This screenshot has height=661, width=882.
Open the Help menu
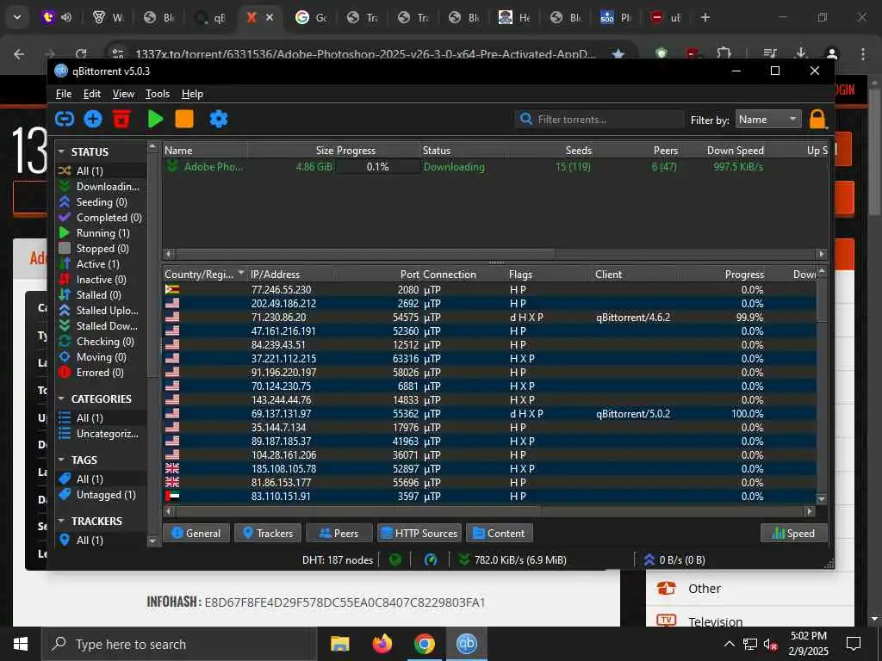(192, 94)
